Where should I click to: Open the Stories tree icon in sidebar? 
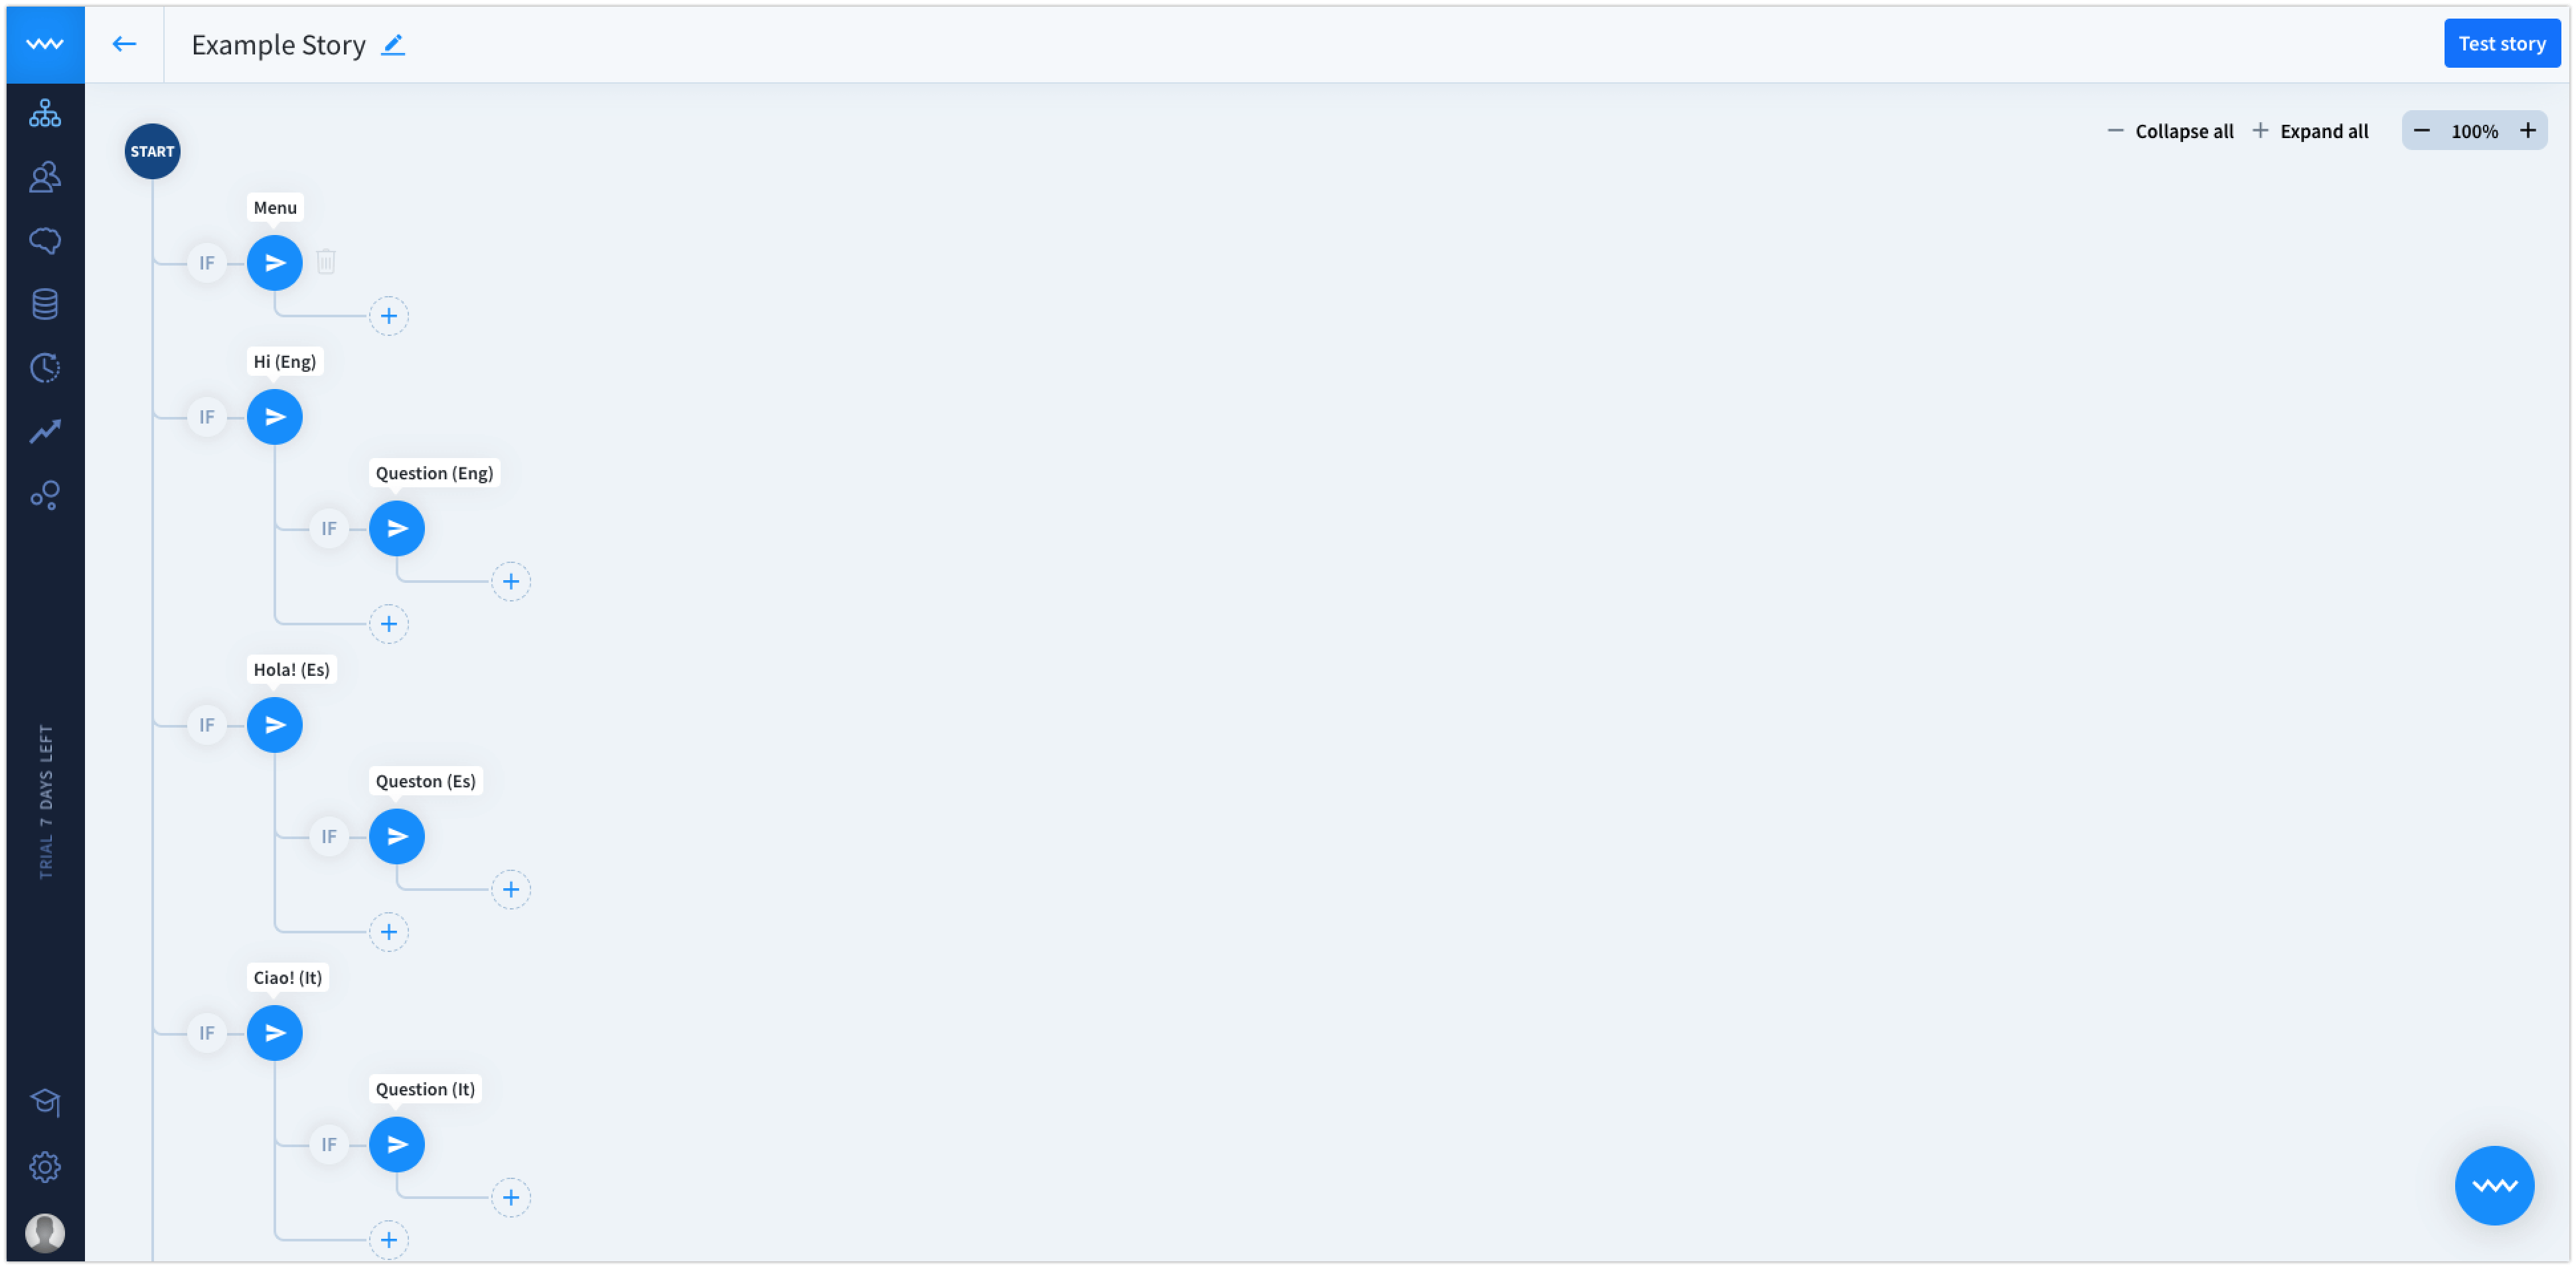click(x=45, y=113)
